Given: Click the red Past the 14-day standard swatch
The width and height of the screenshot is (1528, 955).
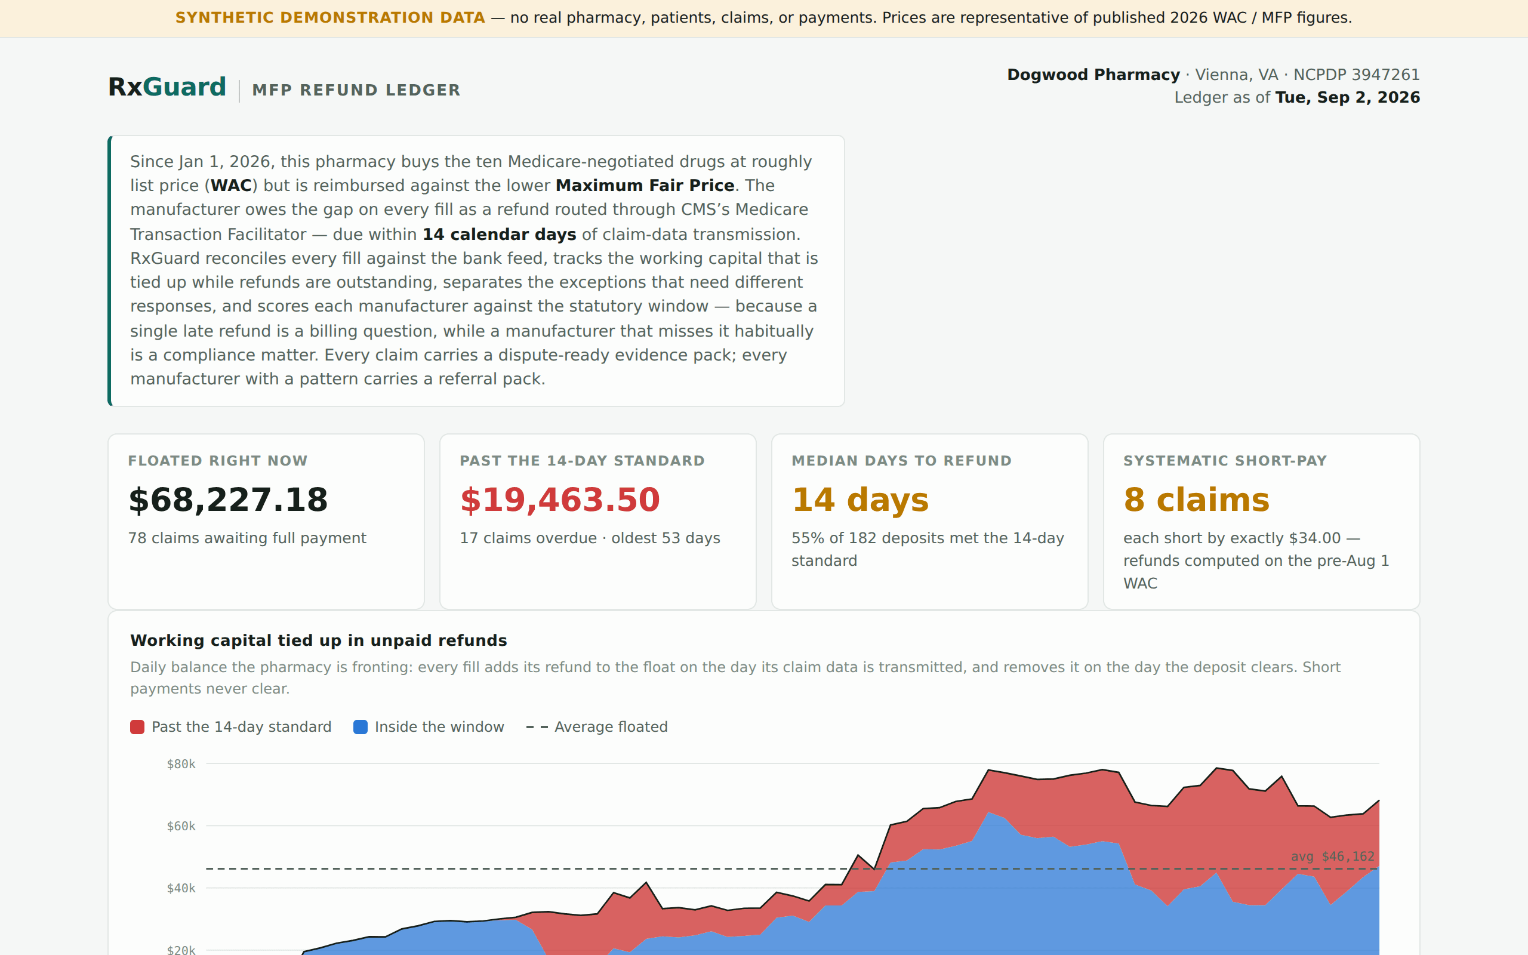Looking at the screenshot, I should 137,727.
